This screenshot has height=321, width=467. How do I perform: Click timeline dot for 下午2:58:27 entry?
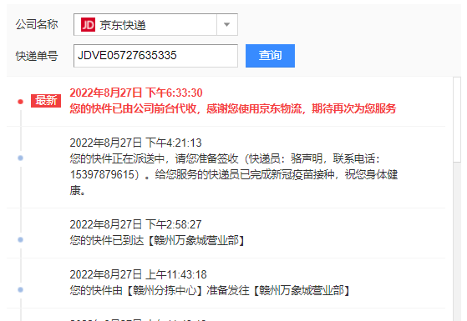(x=20, y=239)
